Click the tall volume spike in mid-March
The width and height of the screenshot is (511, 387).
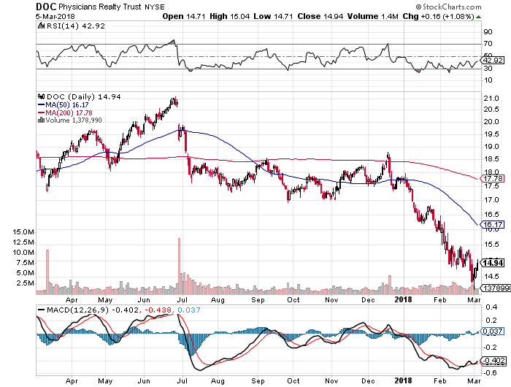(x=47, y=272)
